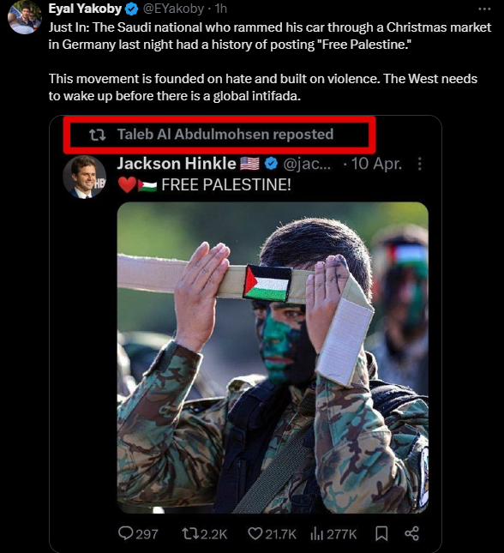The image size is (504, 553).
Task: Open the 1h timestamp of the post
Action: click(x=221, y=9)
